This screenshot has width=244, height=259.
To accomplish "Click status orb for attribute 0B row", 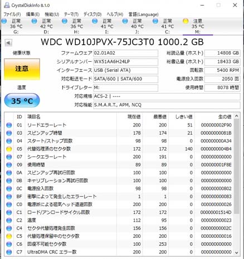I will [9, 180].
